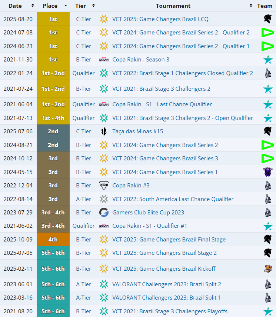Click knight team logo in Gamers Club row
The height and width of the screenshot is (317, 276).
(268, 213)
